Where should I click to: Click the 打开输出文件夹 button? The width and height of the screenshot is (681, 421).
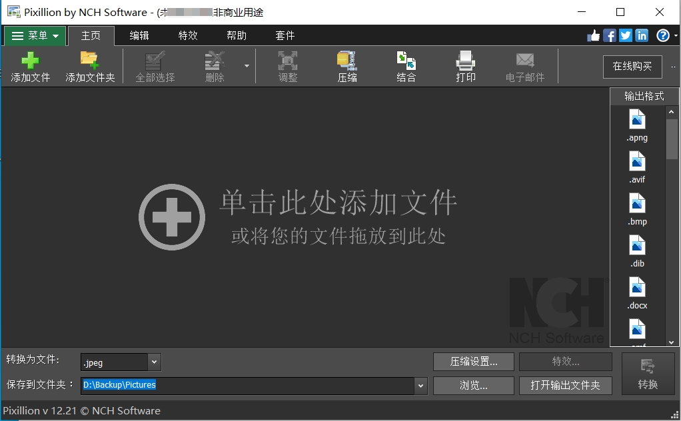tap(566, 386)
